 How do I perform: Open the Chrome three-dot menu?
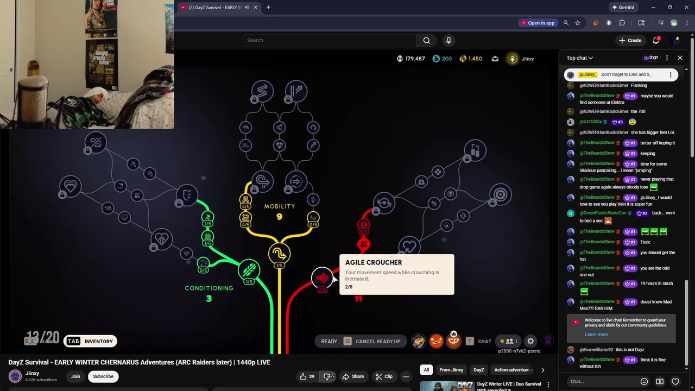pos(687,23)
